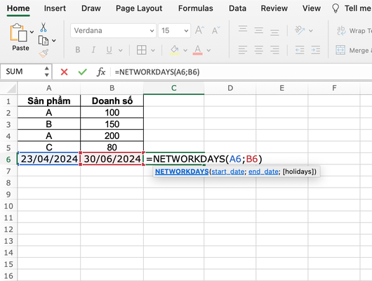The height and width of the screenshot is (281, 372).
Task: Toggle Italic formatting
Action: pos(93,50)
